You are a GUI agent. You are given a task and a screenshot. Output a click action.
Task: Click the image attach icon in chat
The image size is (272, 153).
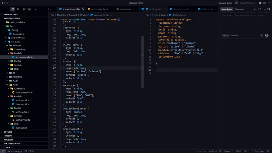click(262, 36)
